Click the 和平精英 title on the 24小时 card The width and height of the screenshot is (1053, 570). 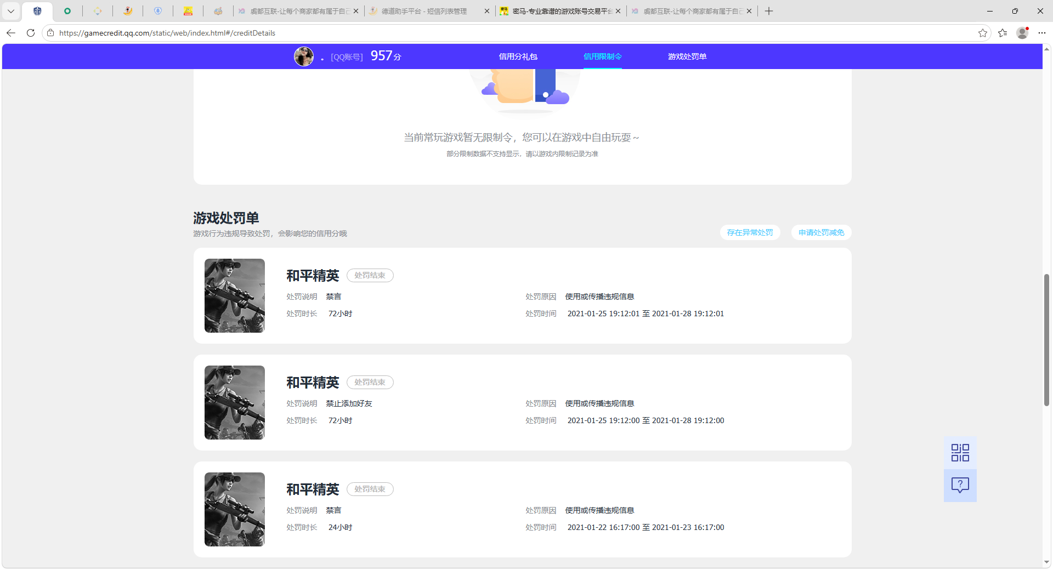coord(313,489)
